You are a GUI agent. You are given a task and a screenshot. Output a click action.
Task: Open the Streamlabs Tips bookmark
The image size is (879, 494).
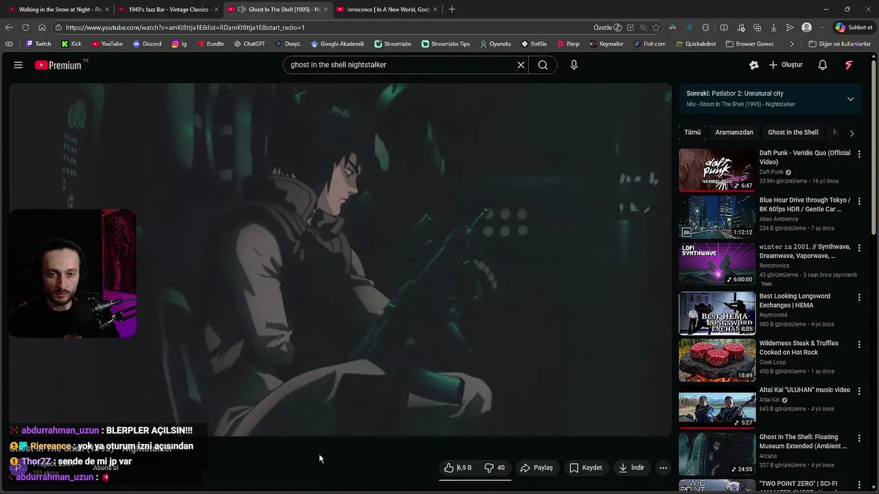click(x=446, y=44)
